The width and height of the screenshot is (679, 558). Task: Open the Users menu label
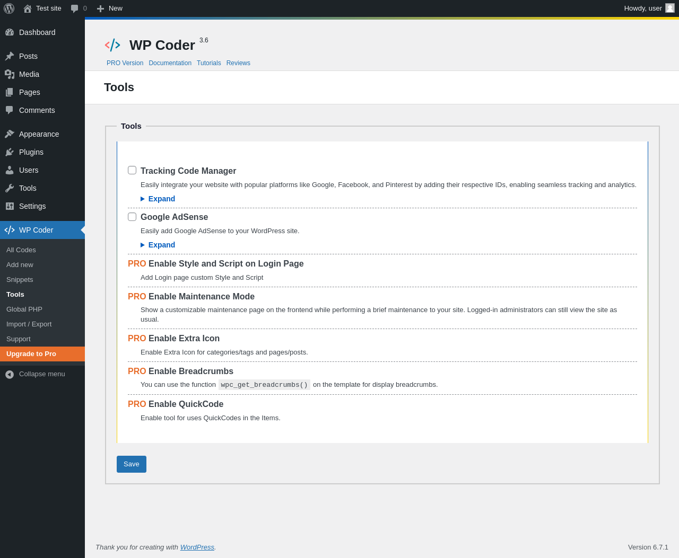pyautogui.click(x=29, y=170)
